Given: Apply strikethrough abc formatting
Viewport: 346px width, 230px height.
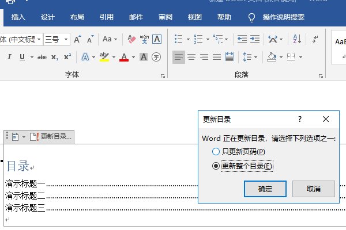Looking at the screenshot, I should (x=42, y=57).
